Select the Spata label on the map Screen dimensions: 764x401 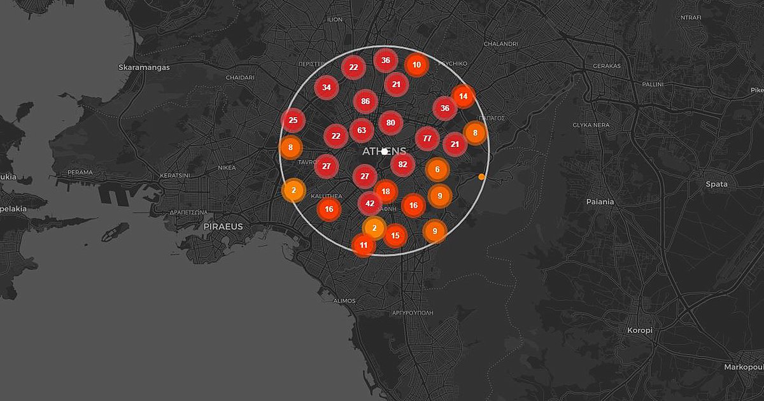coord(716,185)
